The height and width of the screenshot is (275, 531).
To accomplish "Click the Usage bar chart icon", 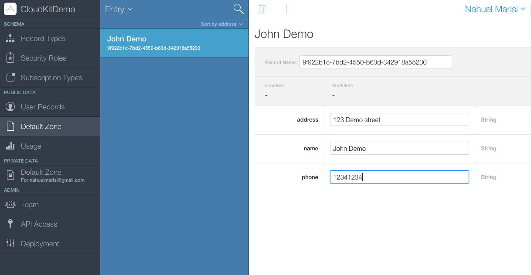I will (x=10, y=146).
